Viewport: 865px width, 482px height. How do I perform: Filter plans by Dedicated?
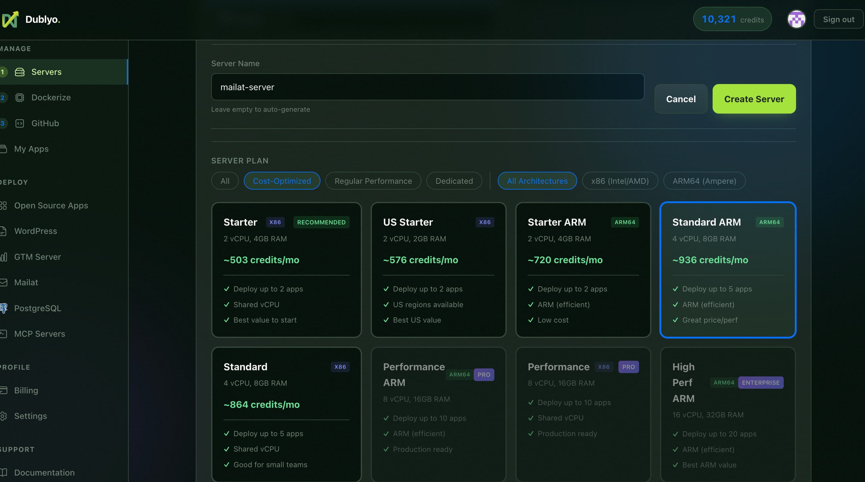click(454, 181)
